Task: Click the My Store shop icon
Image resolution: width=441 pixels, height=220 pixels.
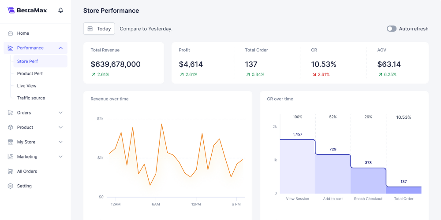Action: pos(11,142)
